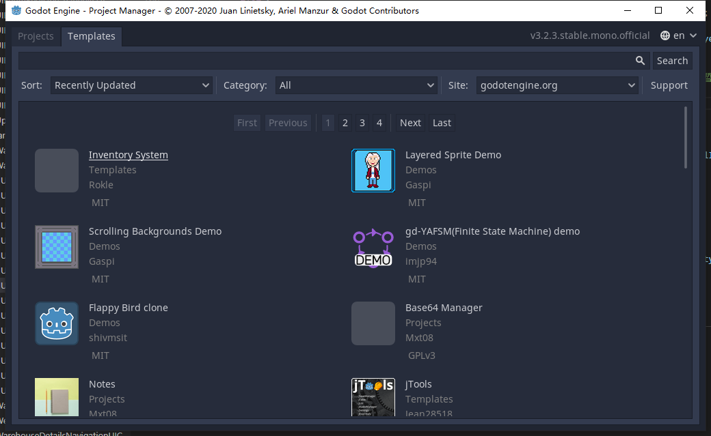Select the gd-YAFSM demo icon
711x436 pixels.
[373, 248]
